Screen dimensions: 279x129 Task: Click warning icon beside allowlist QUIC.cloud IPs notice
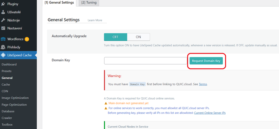pos(106,108)
